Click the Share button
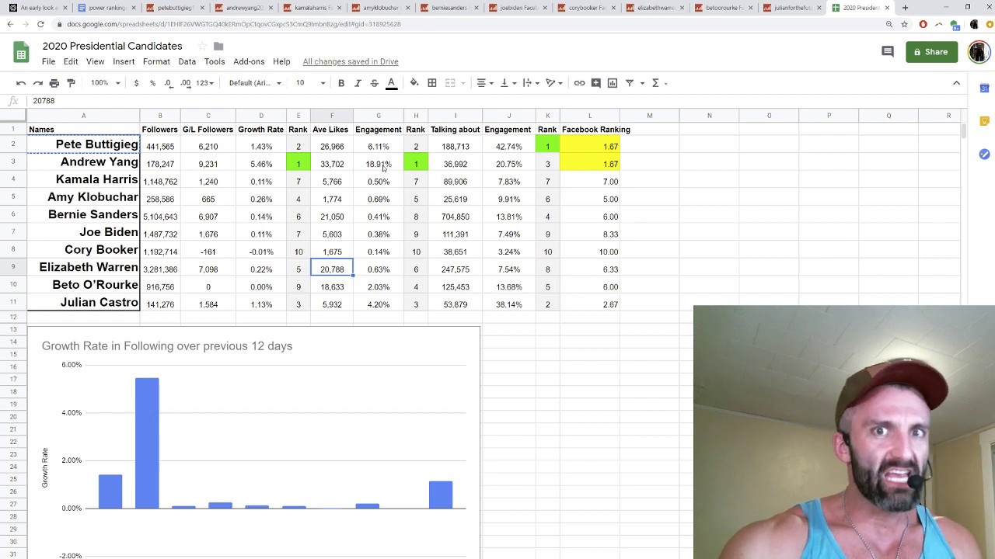Viewport: 995px width, 559px height. [931, 52]
